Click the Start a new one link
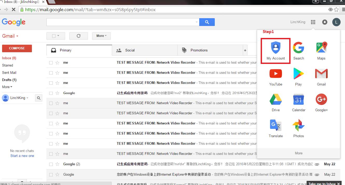Screen dimensions: 345x185 point(22,156)
